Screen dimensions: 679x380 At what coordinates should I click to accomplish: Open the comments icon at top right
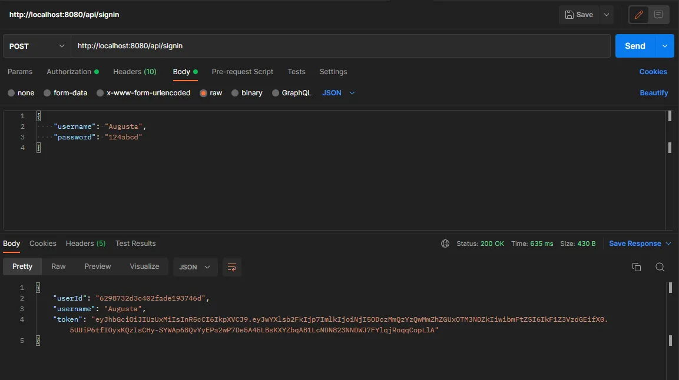(658, 15)
